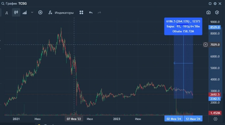
Task: Open chart layout grid icon
Action: tap(81, 13)
